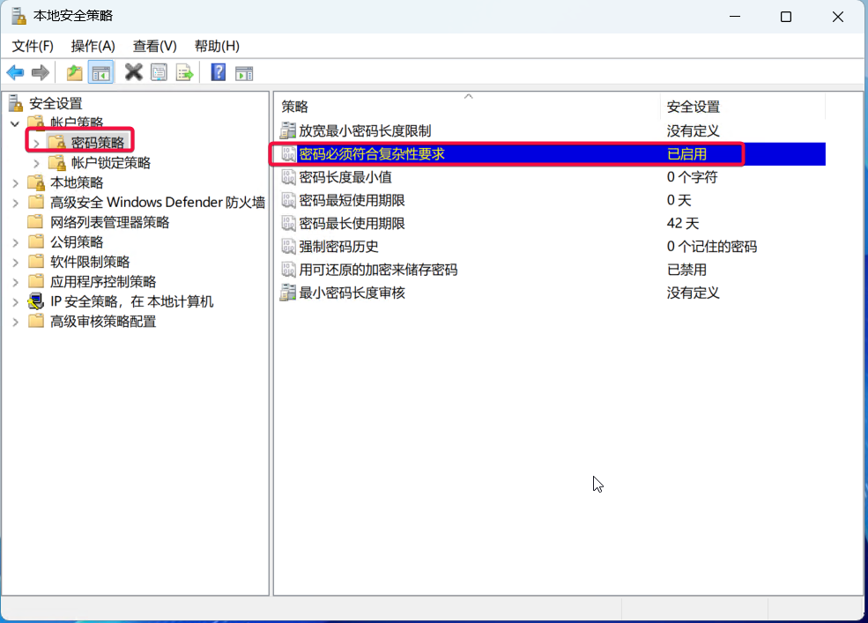Click the 已启用 setting value

[686, 154]
